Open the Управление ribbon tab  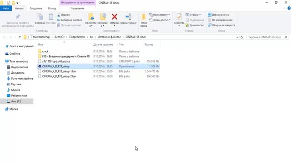77,8
